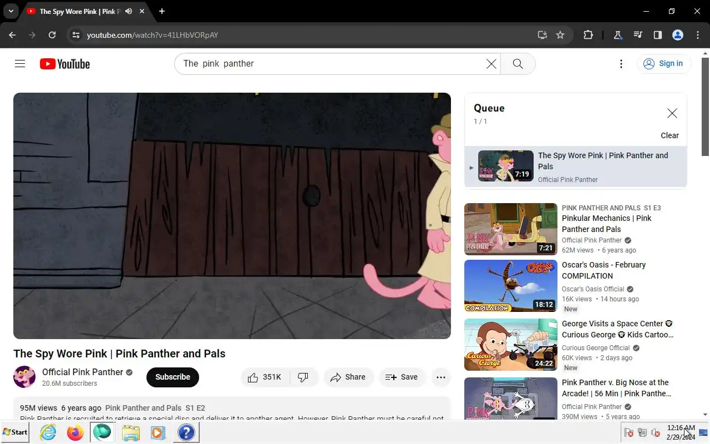Screen dimensions: 710x444
Task: Go to YouTube home via logo
Action: tap(65, 64)
